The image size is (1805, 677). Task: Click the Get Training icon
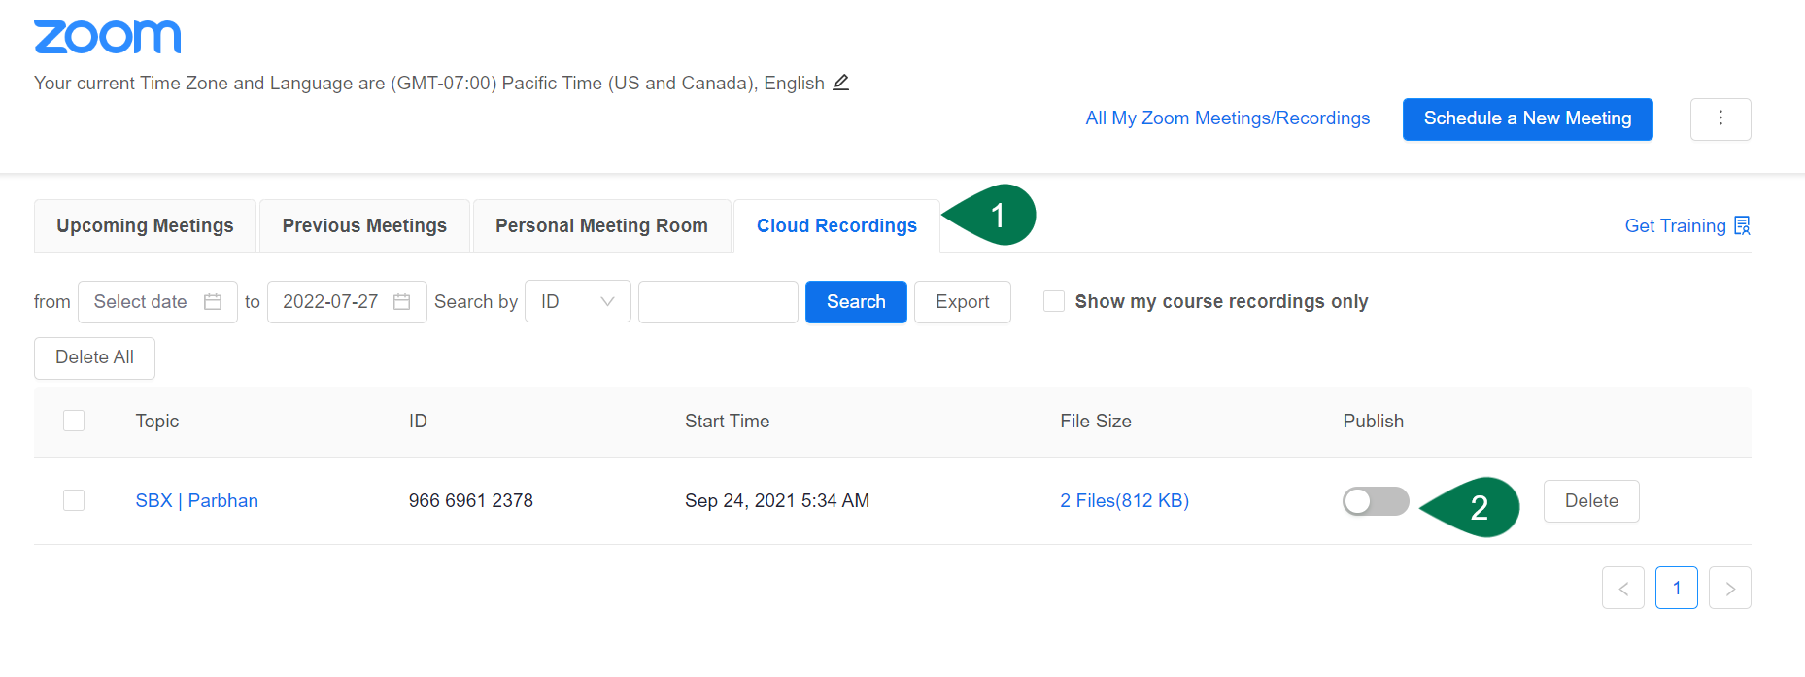[x=1742, y=225]
